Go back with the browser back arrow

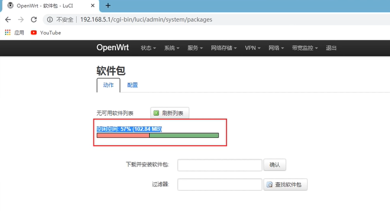8,20
